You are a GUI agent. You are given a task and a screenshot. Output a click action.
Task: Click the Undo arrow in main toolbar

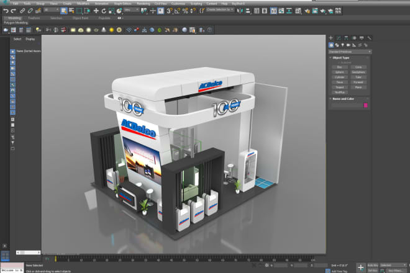5,11
